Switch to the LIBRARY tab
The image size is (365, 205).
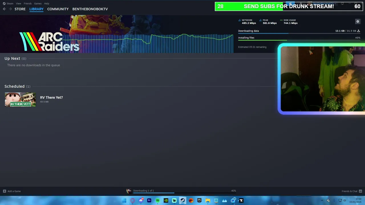(x=36, y=9)
